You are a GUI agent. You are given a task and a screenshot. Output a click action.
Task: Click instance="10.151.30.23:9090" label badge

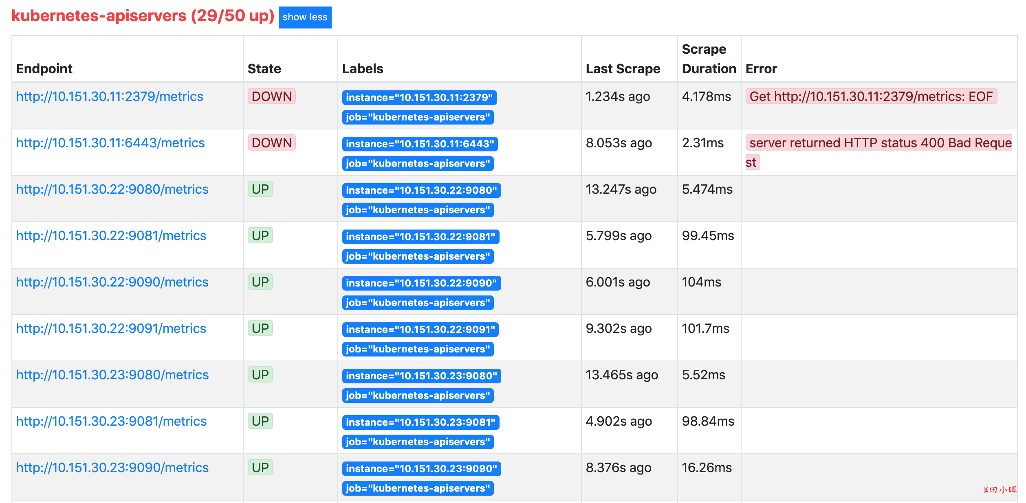pyautogui.click(x=422, y=469)
